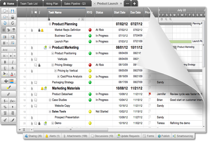Click red RYG ball for Pricing Strategy

tap(90, 65)
